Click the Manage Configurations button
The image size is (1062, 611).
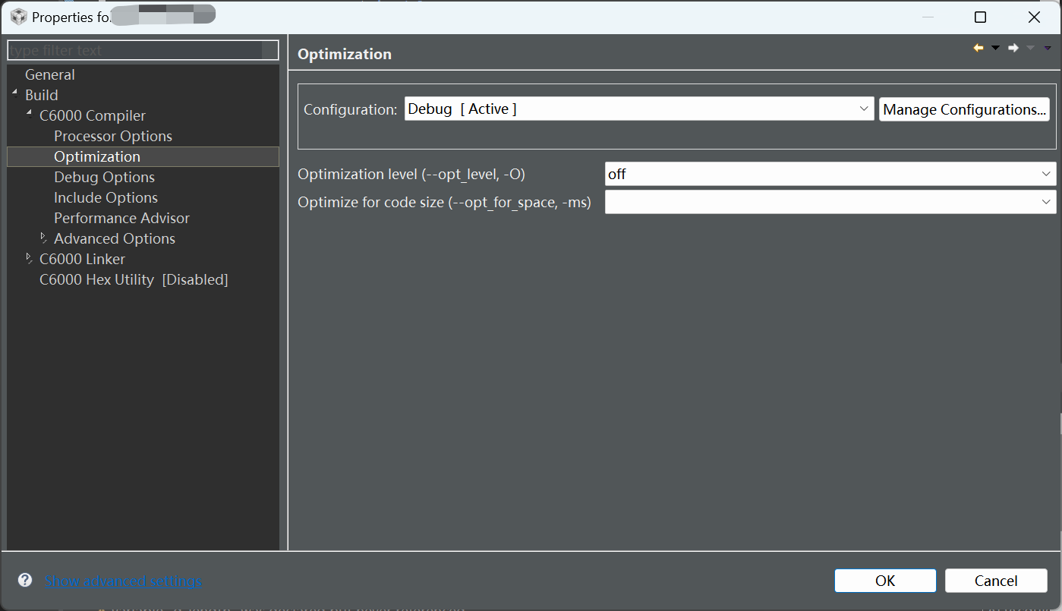964,109
